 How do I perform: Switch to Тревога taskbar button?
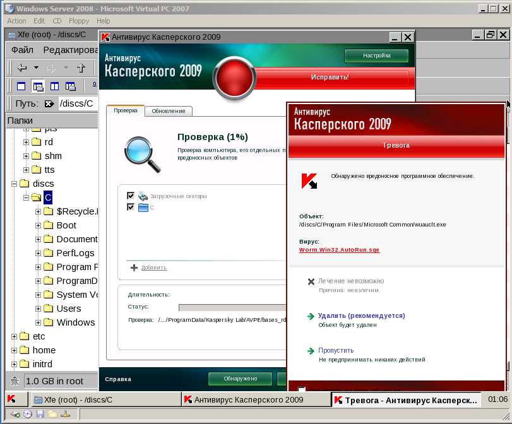(x=406, y=400)
